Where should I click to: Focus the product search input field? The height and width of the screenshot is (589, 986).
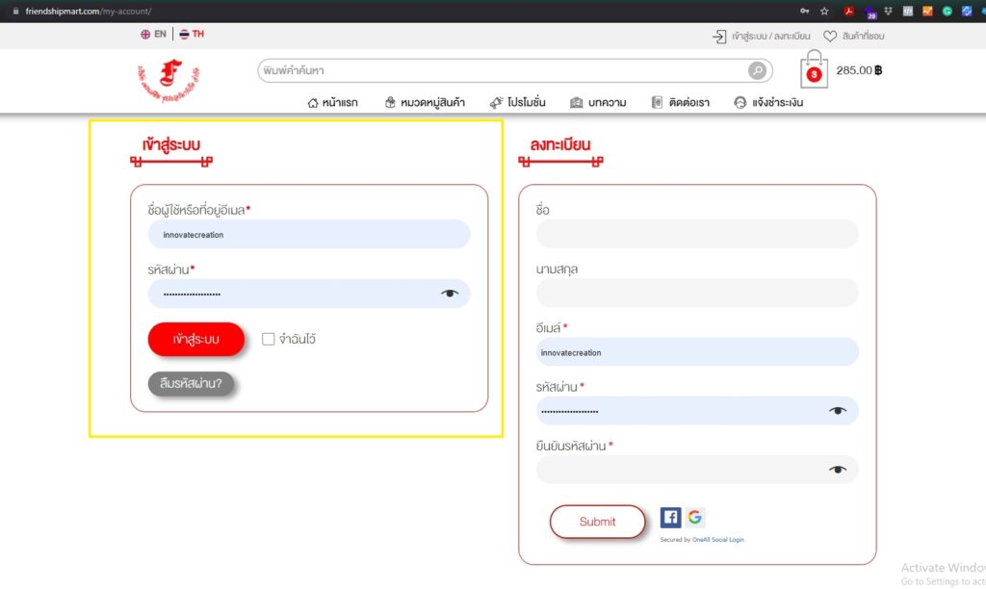501,71
